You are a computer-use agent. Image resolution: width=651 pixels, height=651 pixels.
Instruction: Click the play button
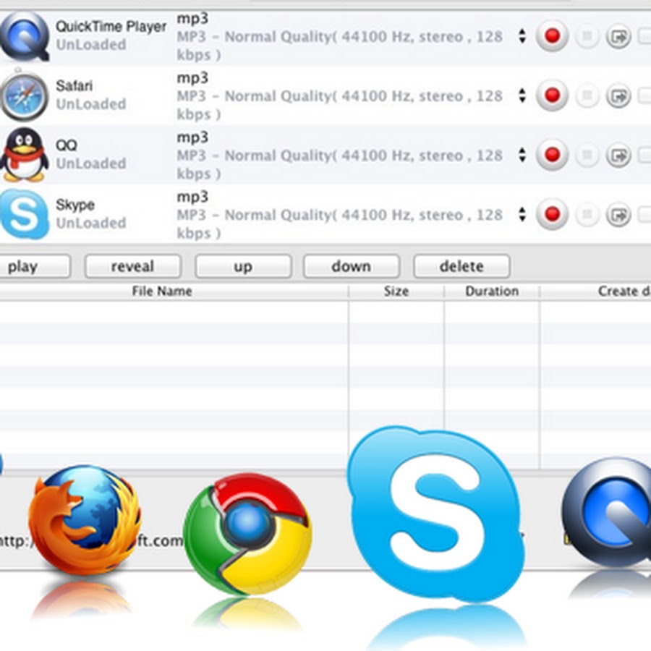35,266
